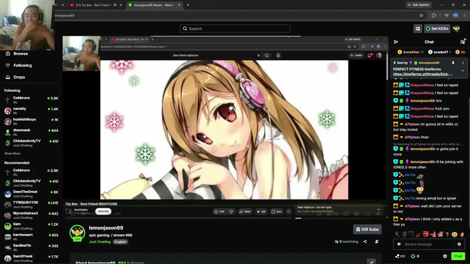Open hoshishibuya channel in Following list
470x264 pixels.
31,121
